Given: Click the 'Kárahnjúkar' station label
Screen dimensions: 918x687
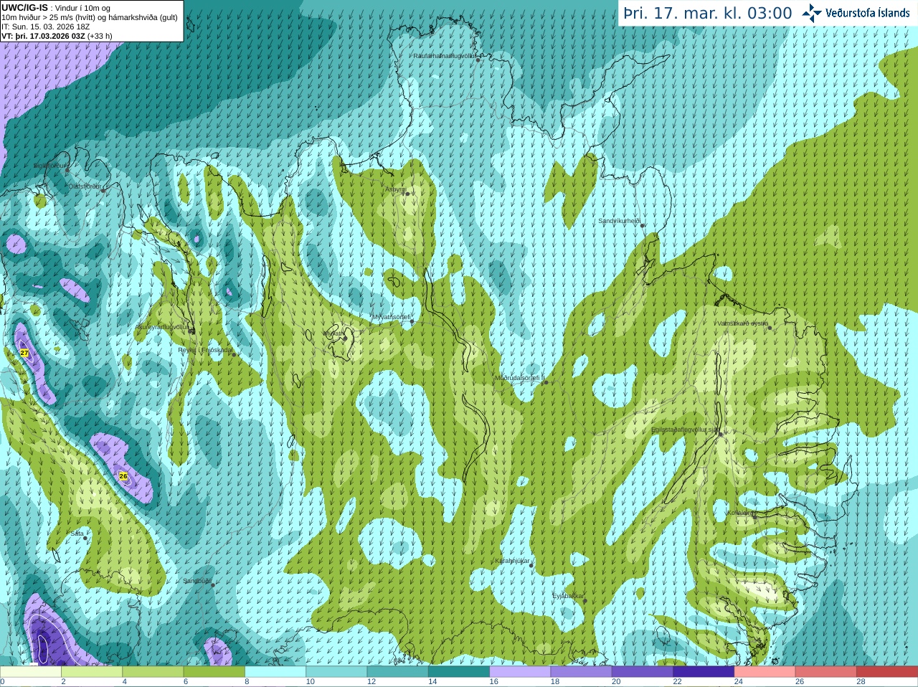Looking at the screenshot, I should click(x=512, y=561).
